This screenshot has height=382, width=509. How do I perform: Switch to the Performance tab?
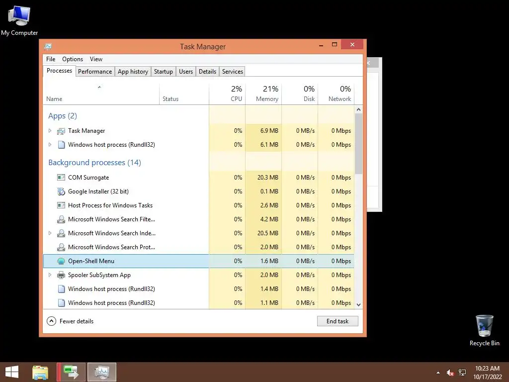(95, 72)
